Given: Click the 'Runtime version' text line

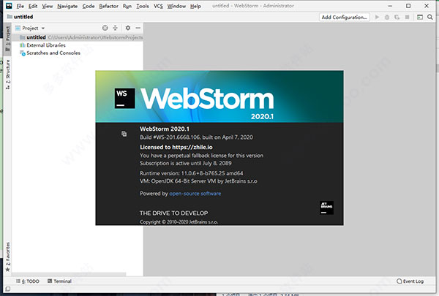Looking at the screenshot, I should 192,173.
